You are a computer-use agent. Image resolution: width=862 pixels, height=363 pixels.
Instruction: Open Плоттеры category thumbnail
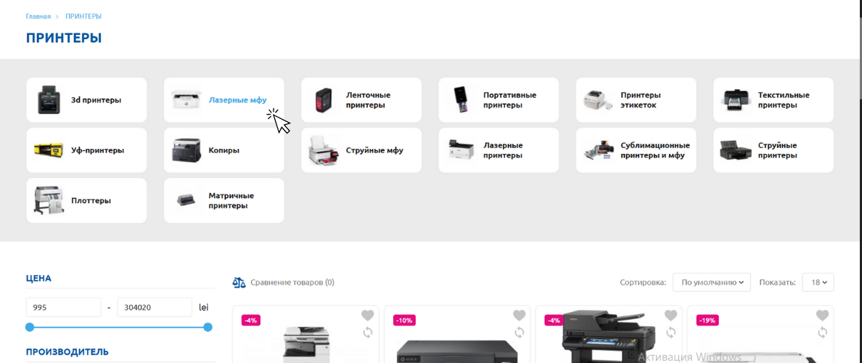[x=49, y=200]
